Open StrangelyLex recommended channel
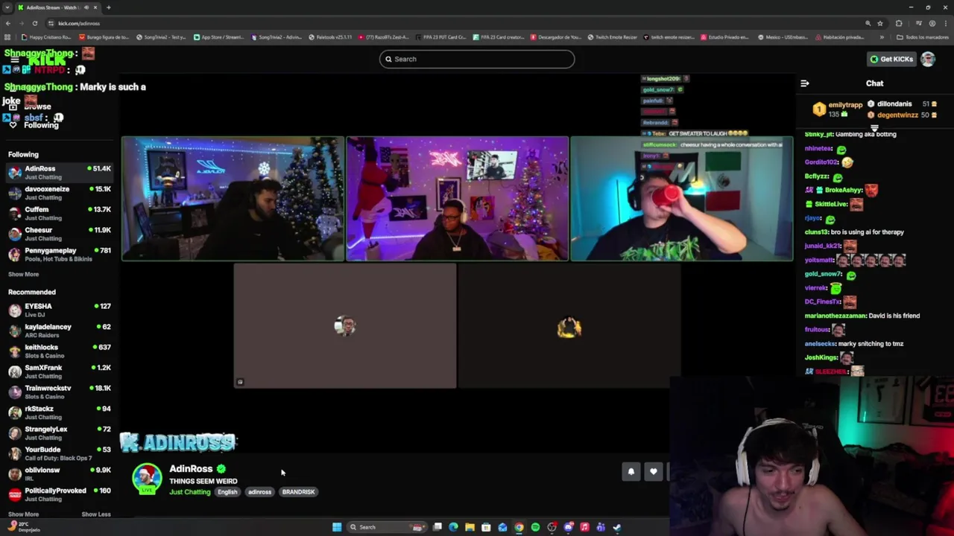 tap(60, 433)
